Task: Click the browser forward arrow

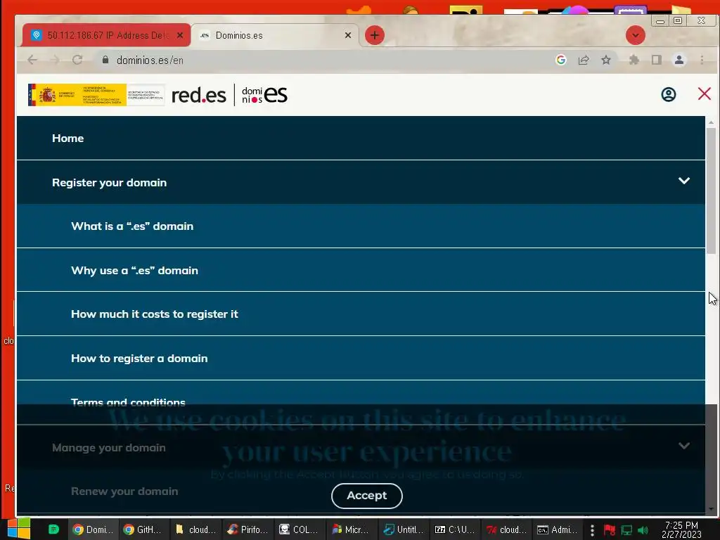Action: coord(55,60)
